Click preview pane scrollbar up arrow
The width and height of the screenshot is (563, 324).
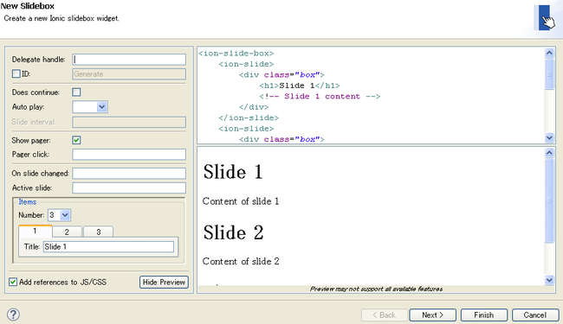coord(549,153)
